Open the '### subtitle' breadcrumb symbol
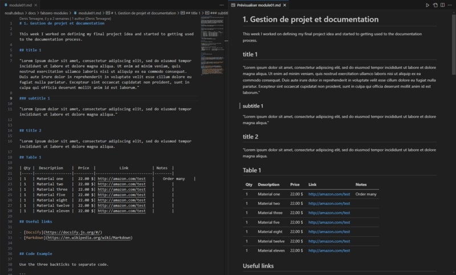 click(217, 13)
